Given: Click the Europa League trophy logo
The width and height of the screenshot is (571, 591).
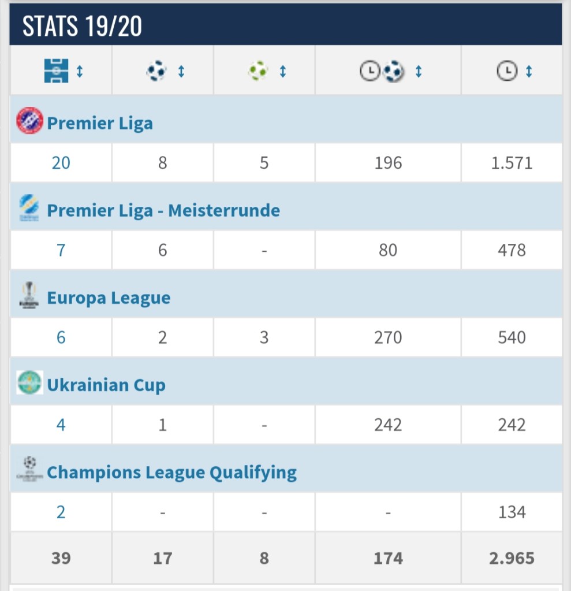Looking at the screenshot, I should click(x=29, y=296).
